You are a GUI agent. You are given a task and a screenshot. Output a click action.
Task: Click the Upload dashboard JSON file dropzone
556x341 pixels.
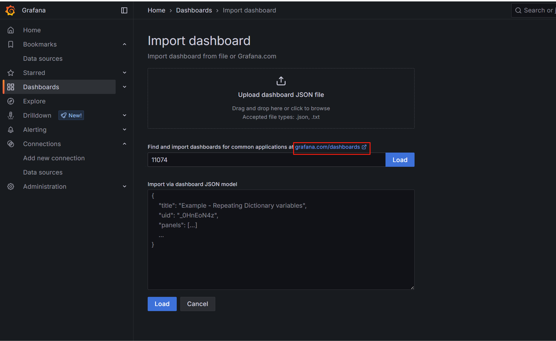click(x=281, y=98)
